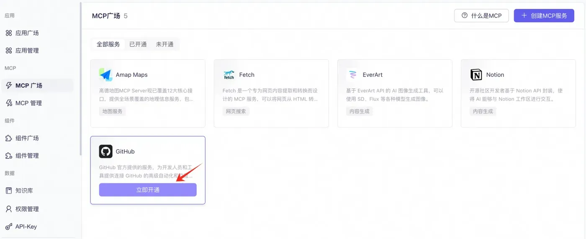The width and height of the screenshot is (586, 239).
Task: Switch to the 未开通 tab
Action: [x=165, y=44]
